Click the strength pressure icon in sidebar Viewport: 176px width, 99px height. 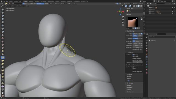pos(142,38)
